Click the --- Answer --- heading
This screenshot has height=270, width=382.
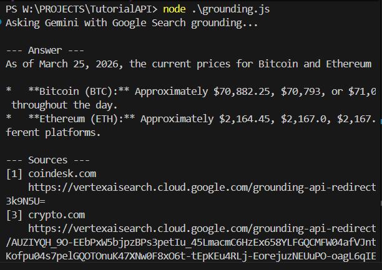(x=44, y=51)
